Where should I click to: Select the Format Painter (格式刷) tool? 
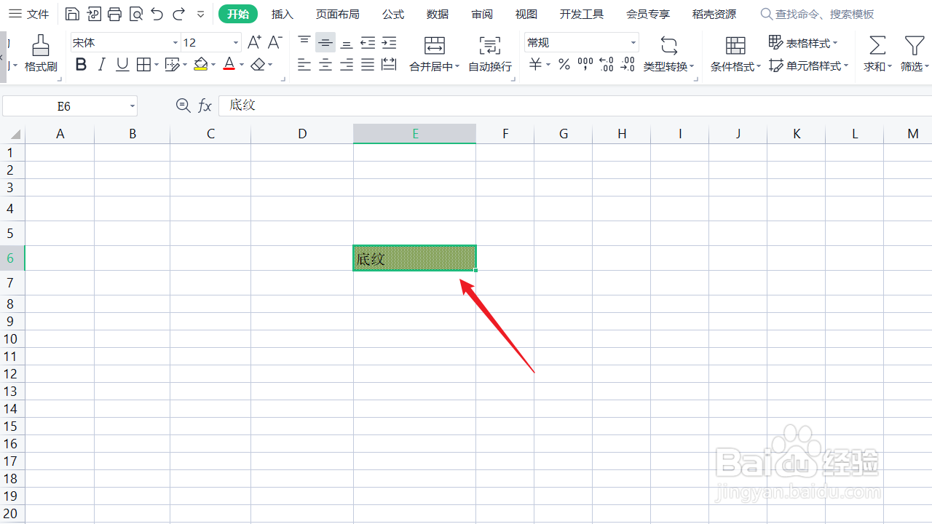point(41,53)
